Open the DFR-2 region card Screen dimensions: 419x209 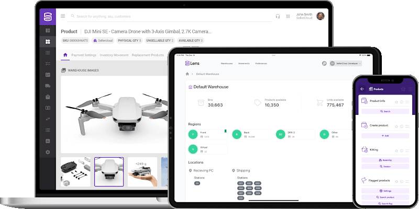[295, 134]
